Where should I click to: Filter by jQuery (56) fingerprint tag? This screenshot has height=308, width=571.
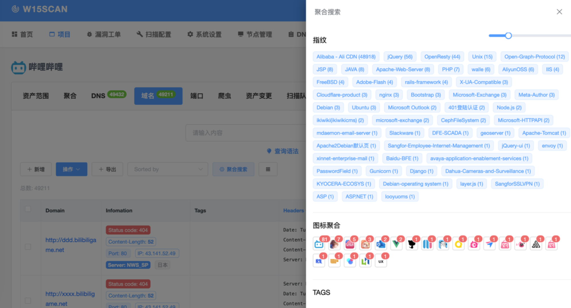(x=400, y=57)
